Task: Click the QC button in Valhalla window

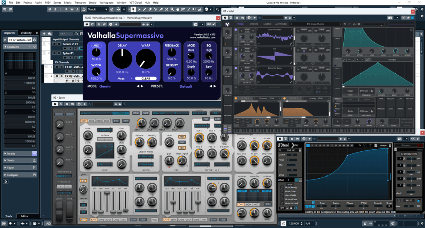Action: coord(209,24)
